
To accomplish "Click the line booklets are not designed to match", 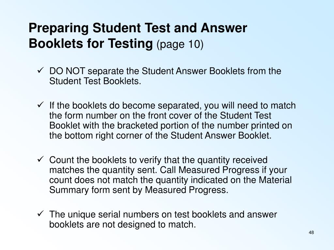I will (x=123, y=224).
